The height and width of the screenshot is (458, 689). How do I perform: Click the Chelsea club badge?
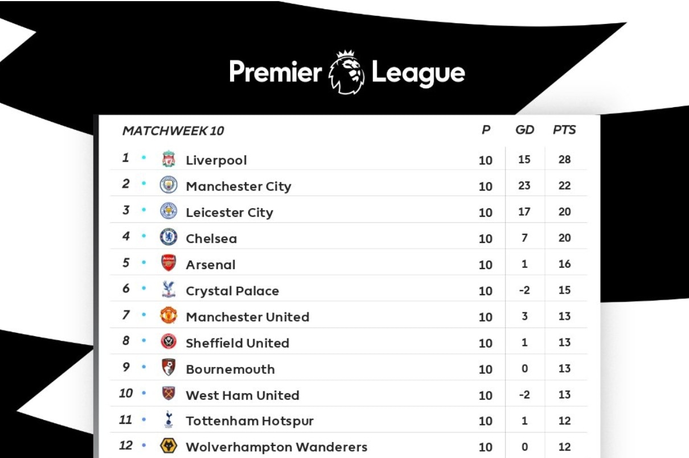(169, 238)
